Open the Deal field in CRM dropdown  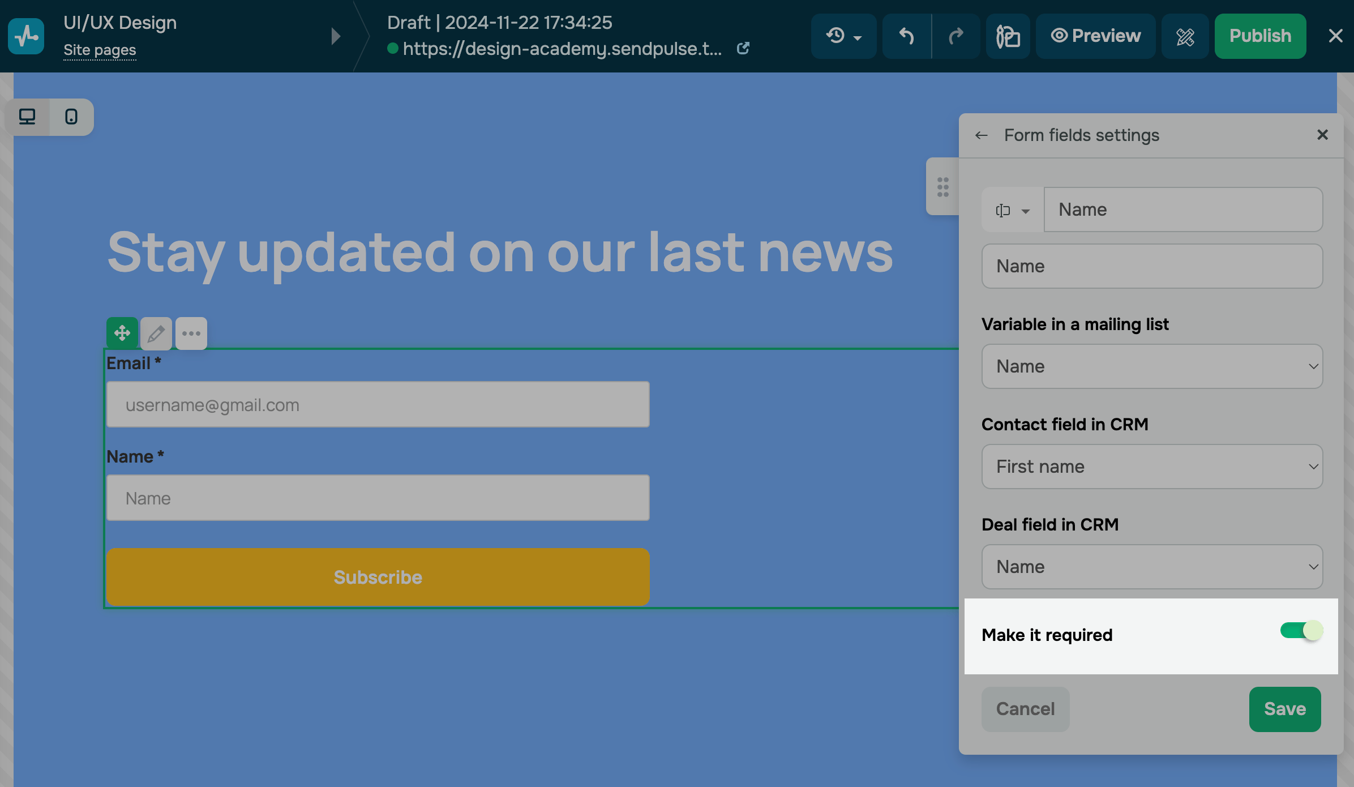click(x=1152, y=567)
